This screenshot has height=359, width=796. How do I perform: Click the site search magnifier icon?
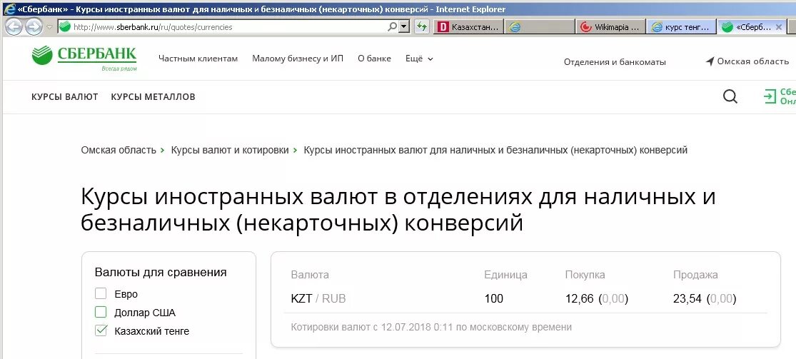click(730, 96)
